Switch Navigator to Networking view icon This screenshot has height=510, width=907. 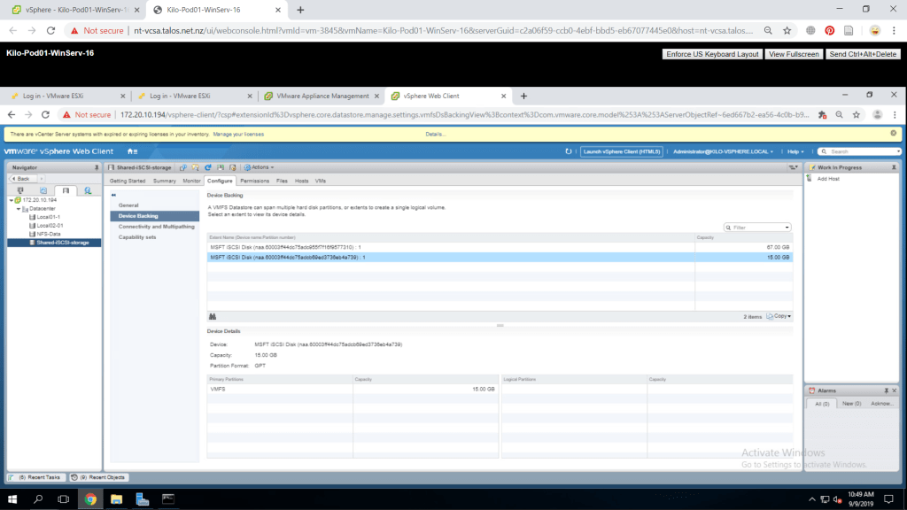tap(88, 190)
